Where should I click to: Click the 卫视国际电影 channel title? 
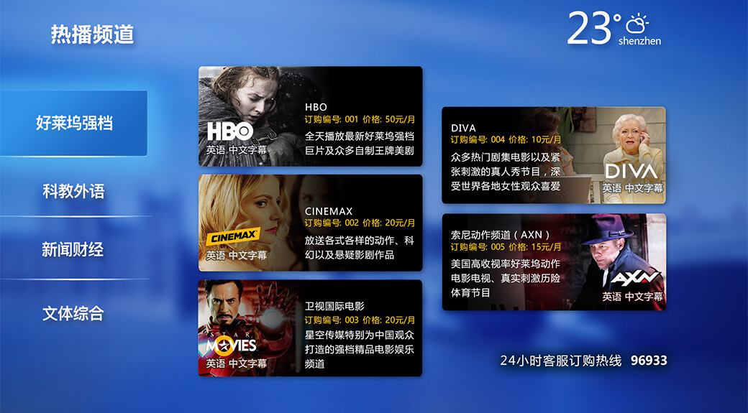pyautogui.click(x=334, y=306)
